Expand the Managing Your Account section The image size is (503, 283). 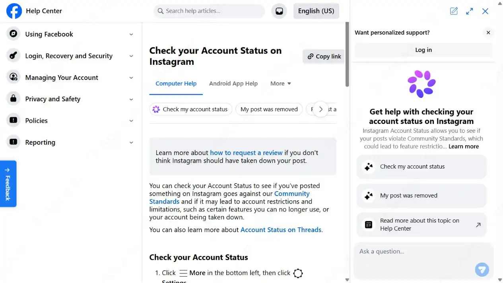pos(131,78)
